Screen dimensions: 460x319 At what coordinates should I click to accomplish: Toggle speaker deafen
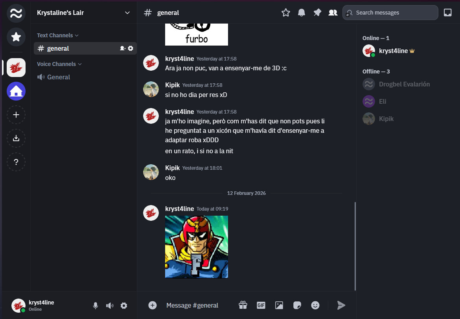click(110, 306)
